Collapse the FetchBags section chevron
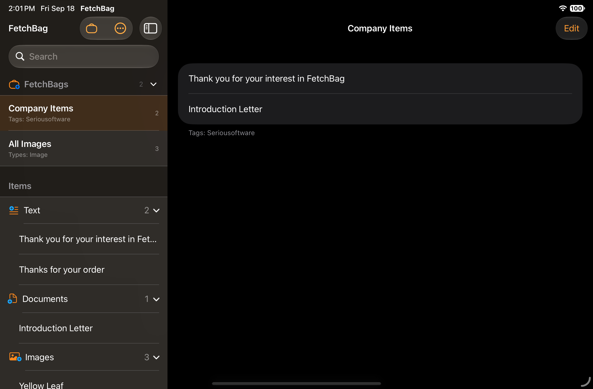This screenshot has height=389, width=593. (154, 84)
